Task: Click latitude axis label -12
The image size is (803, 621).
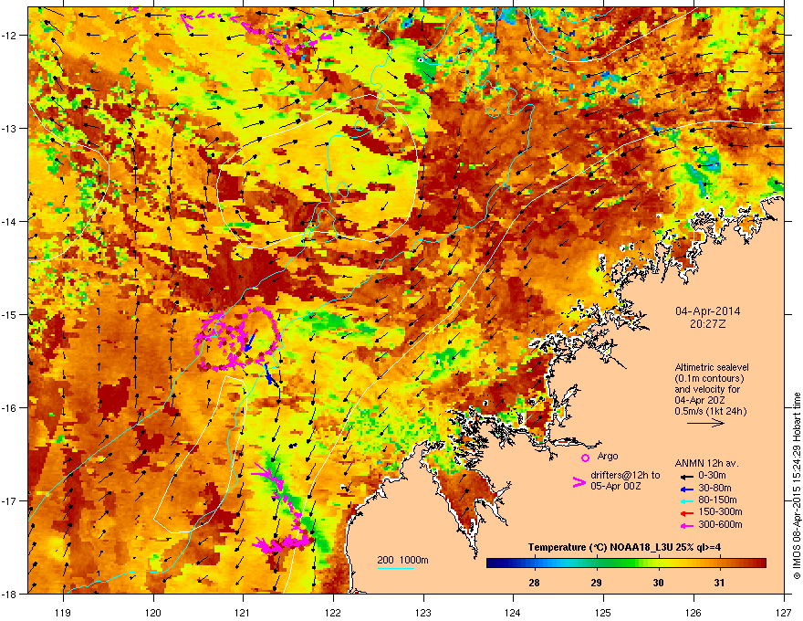Action: point(10,35)
